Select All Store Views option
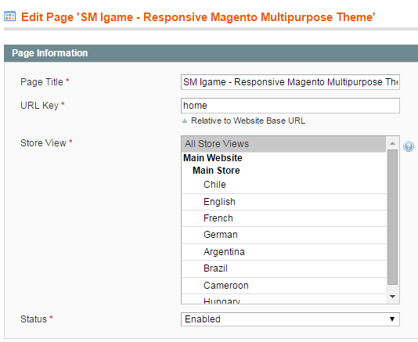418x342 pixels. pyautogui.click(x=283, y=144)
